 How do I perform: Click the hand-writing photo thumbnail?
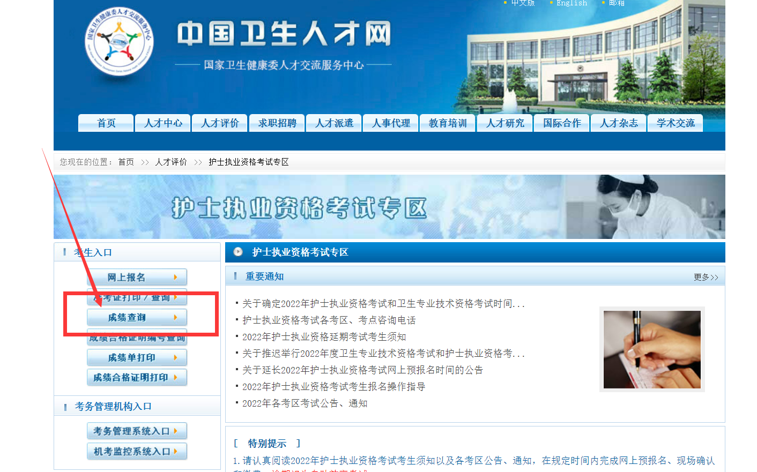(652, 349)
